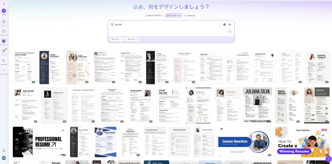Image resolution: width=332 pixels, height=164 pixels.
Task: Open Home from the sidebar
Action: [x=4, y=22]
